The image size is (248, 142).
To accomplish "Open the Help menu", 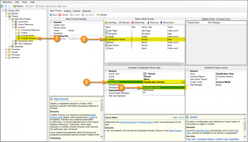I will (x=33, y=2).
